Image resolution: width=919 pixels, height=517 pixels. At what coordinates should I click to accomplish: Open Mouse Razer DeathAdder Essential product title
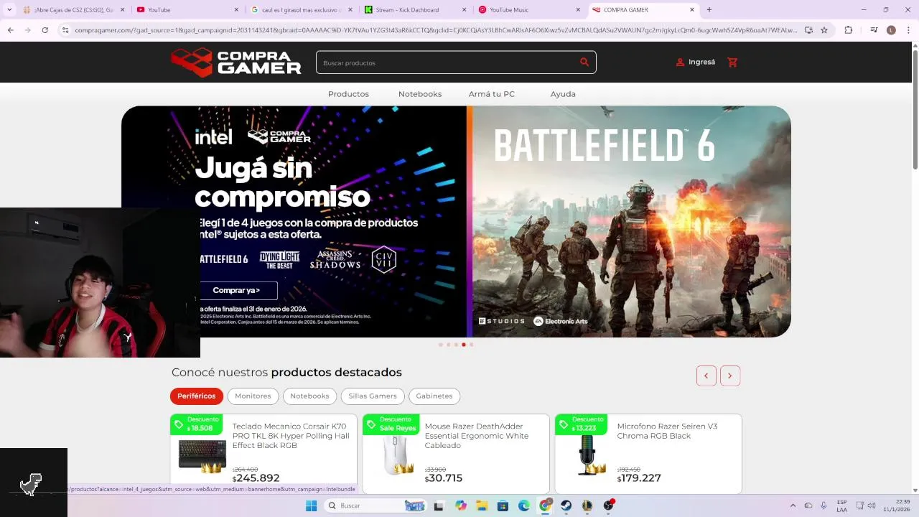(477, 436)
